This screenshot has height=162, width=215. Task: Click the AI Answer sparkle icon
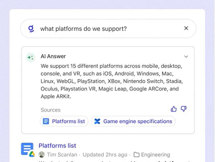(30, 57)
